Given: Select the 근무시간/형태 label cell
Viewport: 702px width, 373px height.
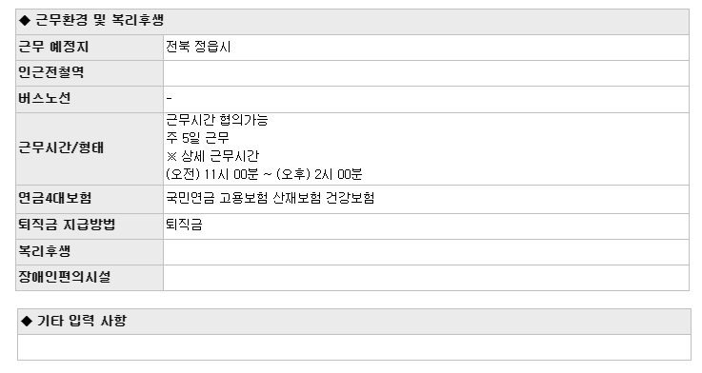Looking at the screenshot, I should pos(90,148).
